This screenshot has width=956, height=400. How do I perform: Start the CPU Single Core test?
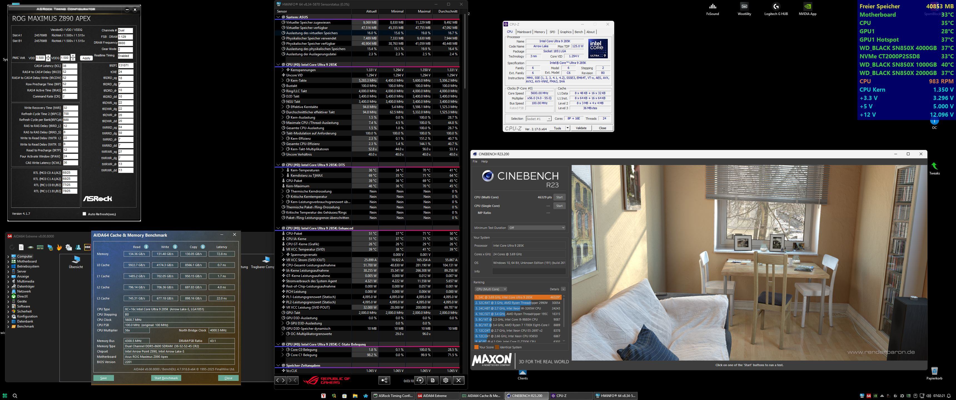[559, 206]
